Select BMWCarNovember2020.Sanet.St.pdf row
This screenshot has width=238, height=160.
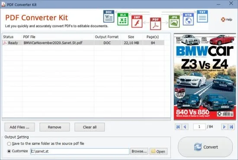83,43
